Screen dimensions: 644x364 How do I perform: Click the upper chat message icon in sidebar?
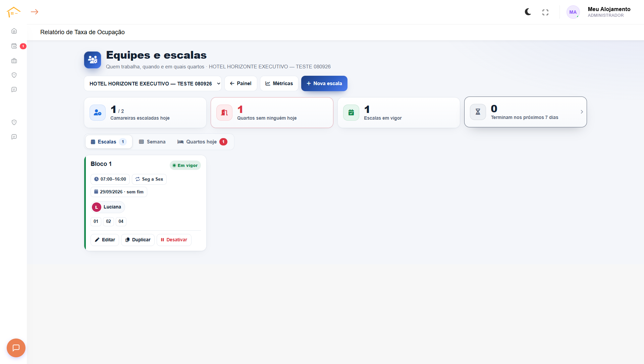[14, 89]
